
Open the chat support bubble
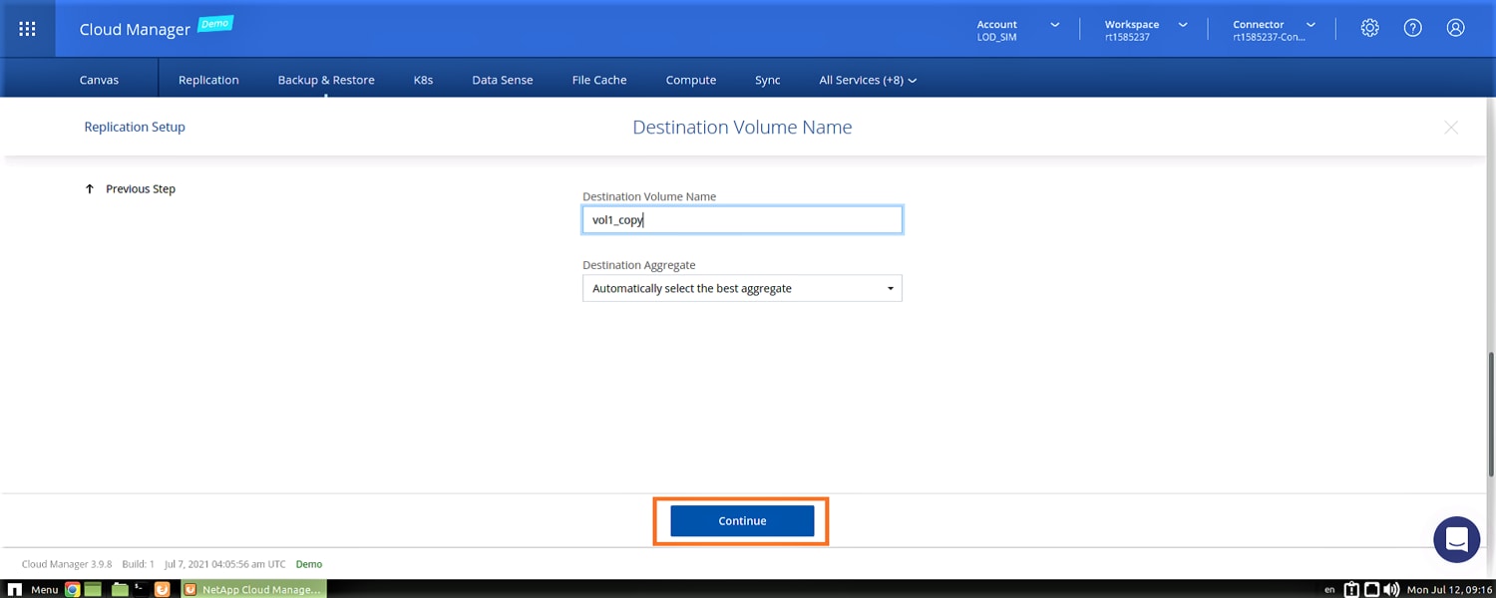point(1456,539)
